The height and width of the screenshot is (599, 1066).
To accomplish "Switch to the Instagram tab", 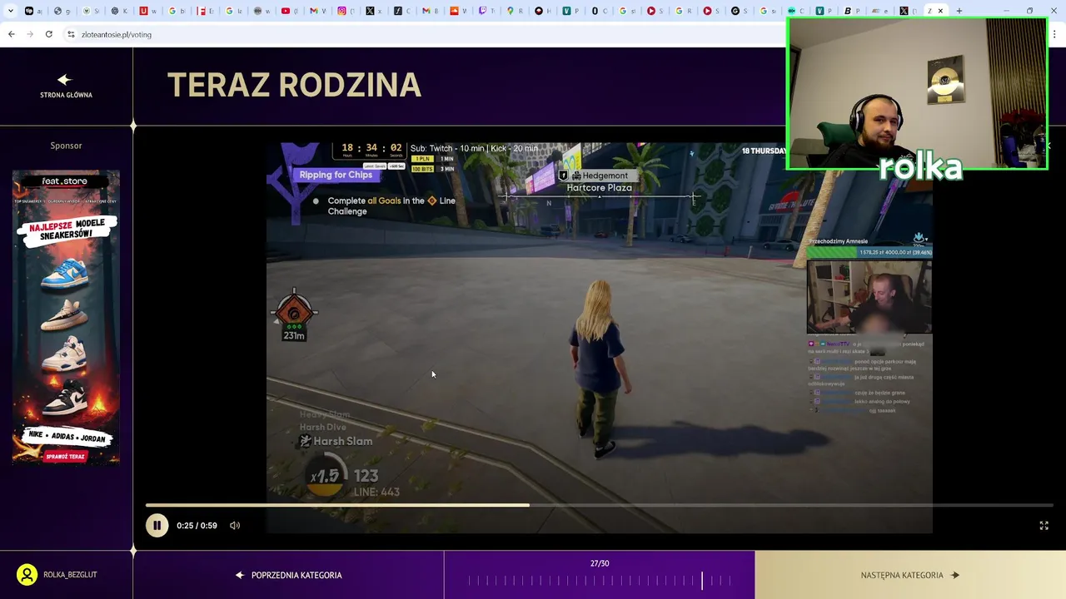I will 346,11.
